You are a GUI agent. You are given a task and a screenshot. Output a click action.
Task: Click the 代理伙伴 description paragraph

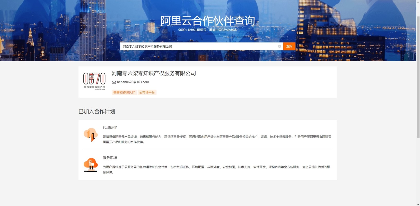coord(217,139)
